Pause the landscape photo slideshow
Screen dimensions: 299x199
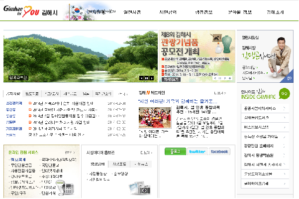pos(146,78)
